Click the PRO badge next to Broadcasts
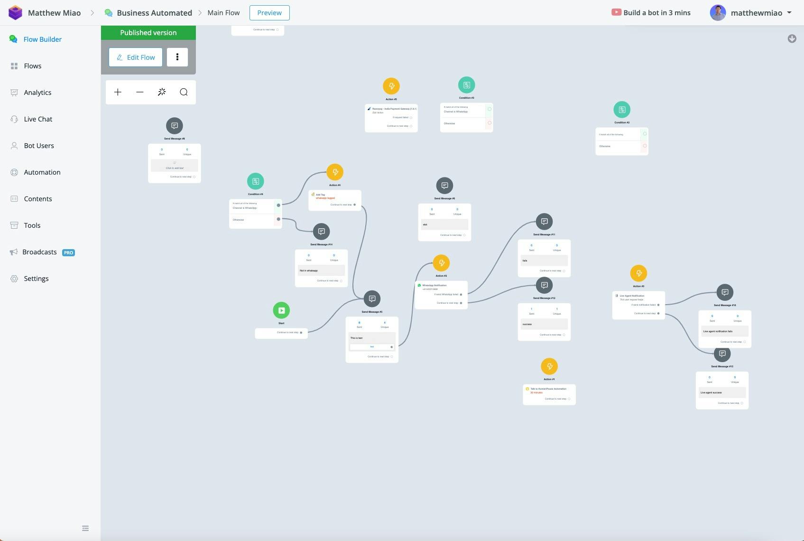This screenshot has height=541, width=804. tap(68, 252)
